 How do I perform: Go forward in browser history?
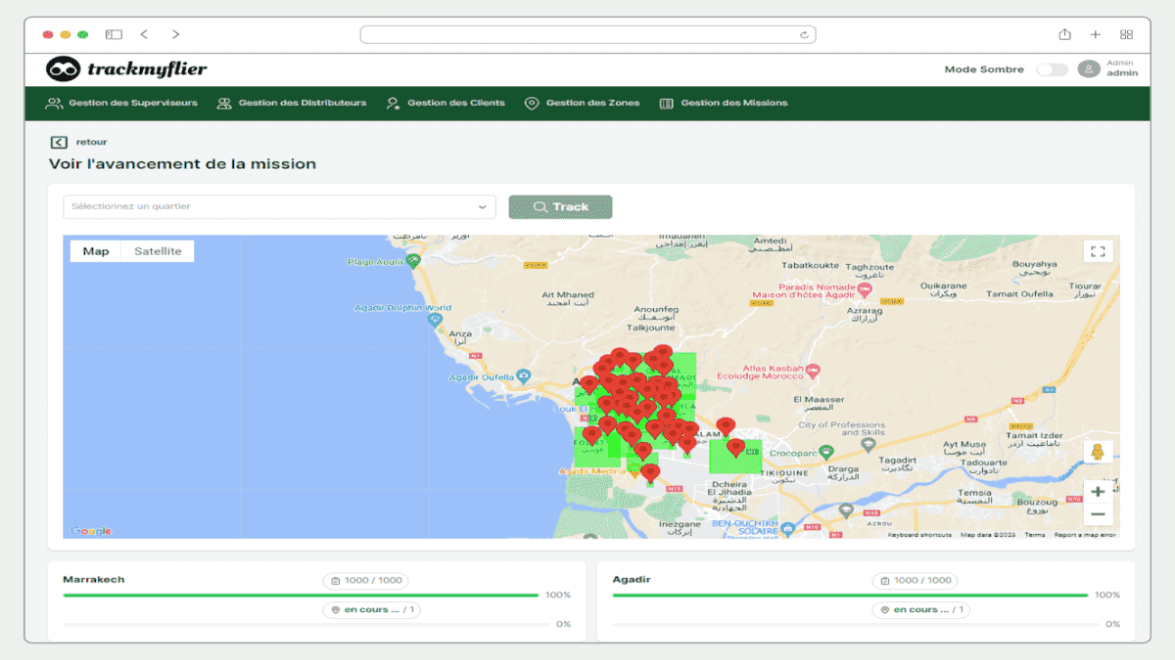175,34
